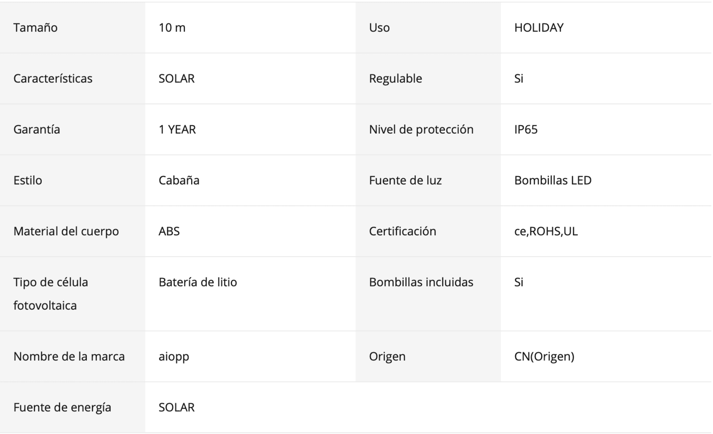Click the 1 YEAR warranty value
The width and height of the screenshot is (713, 434).
[x=177, y=129]
